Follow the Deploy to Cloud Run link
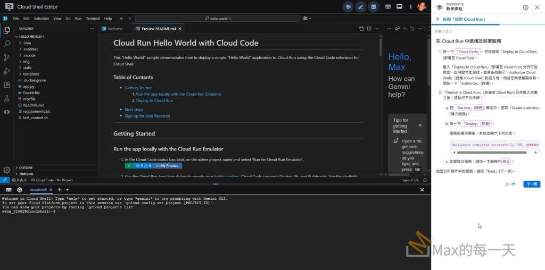The height and width of the screenshot is (270, 545). click(154, 100)
